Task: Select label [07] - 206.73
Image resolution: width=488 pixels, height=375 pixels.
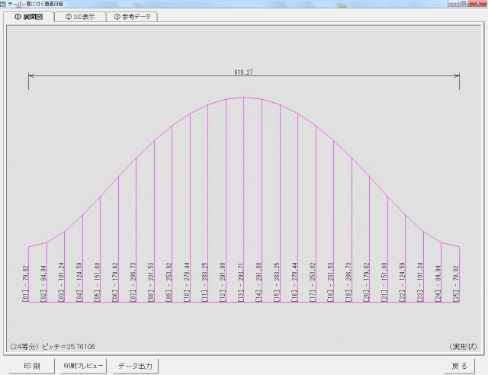Action: (133, 282)
